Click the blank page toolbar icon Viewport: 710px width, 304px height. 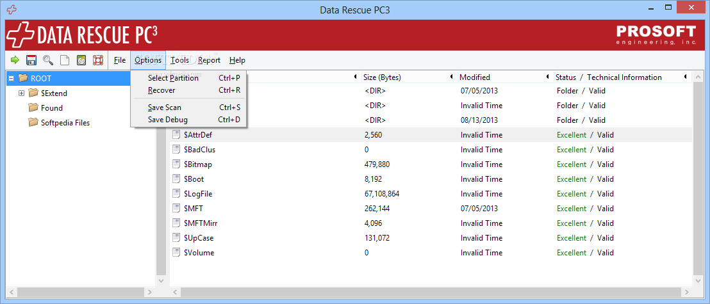[65, 60]
